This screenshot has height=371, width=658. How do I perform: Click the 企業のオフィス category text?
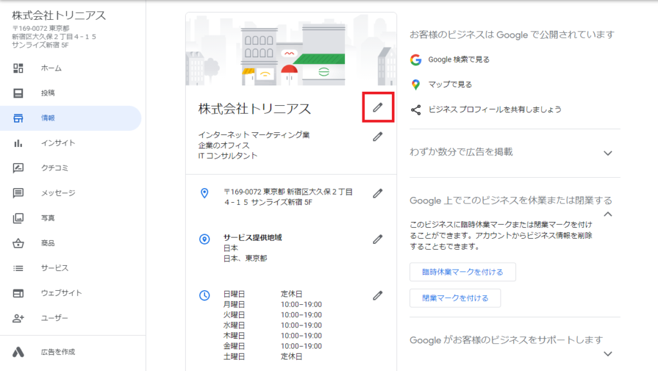[224, 146]
